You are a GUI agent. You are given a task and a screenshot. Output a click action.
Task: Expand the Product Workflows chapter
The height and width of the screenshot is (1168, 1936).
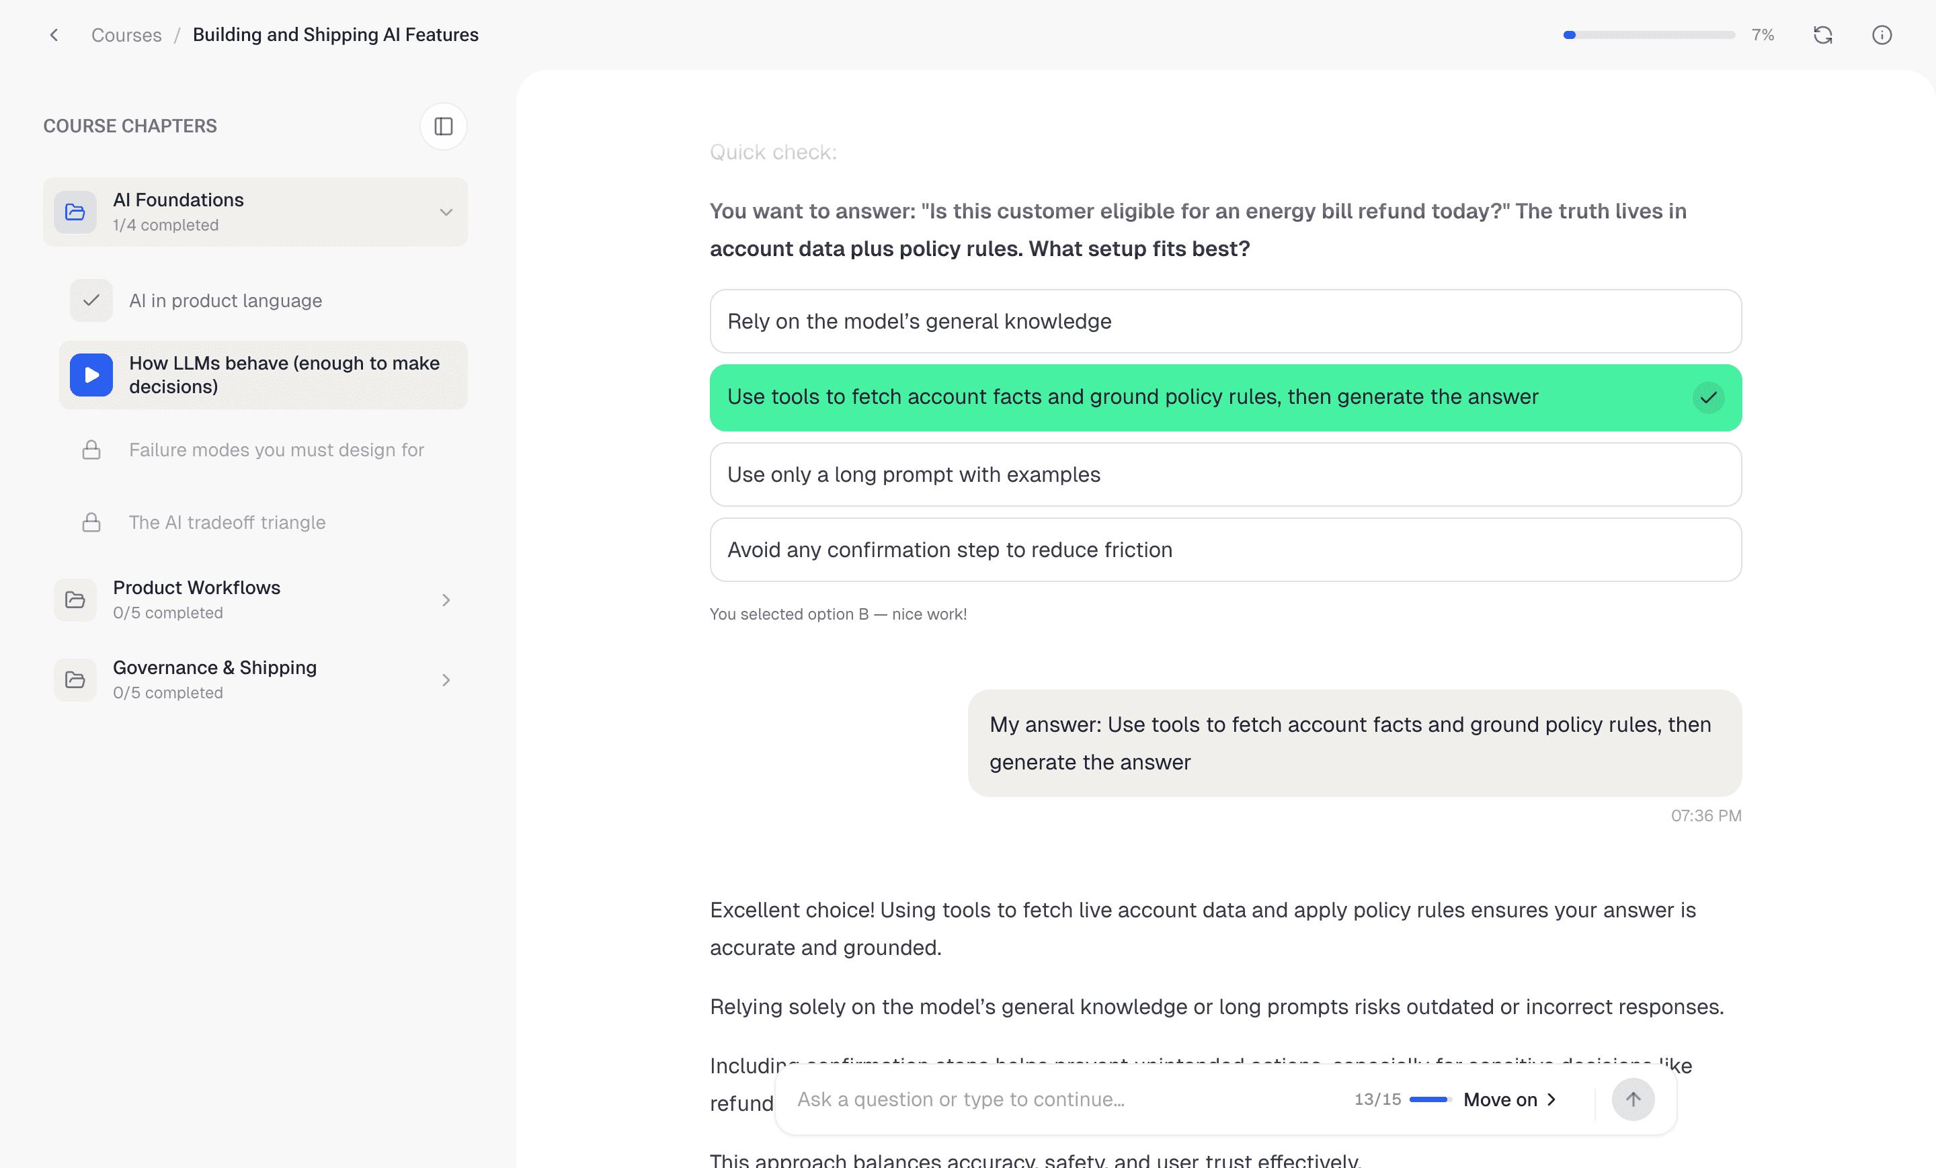pyautogui.click(x=446, y=599)
